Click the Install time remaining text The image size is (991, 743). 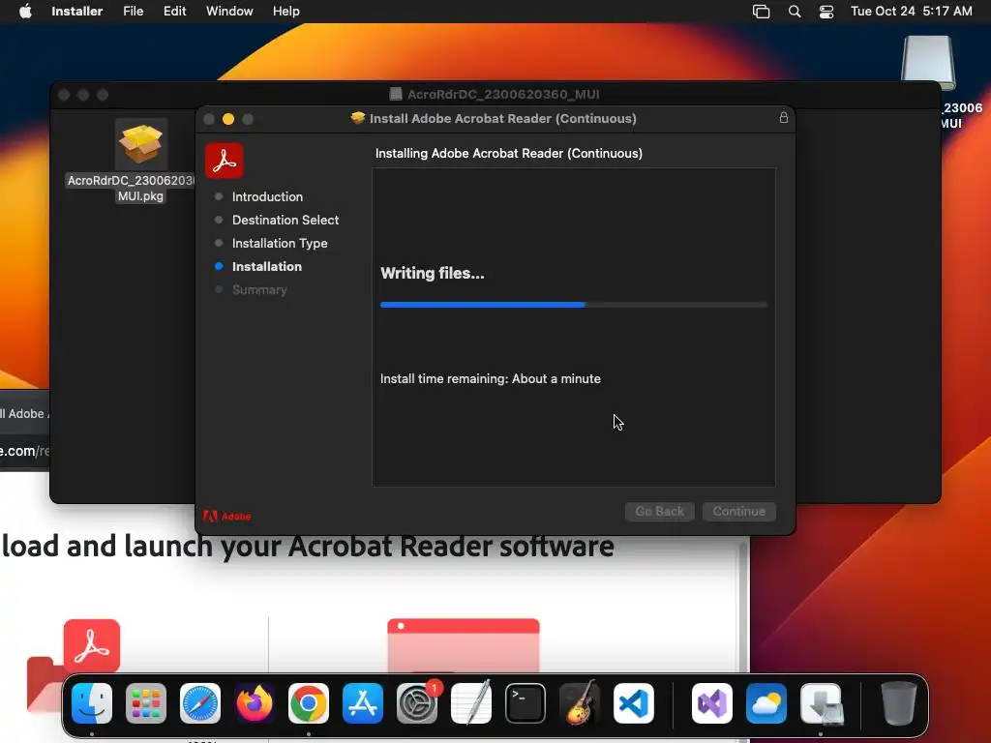(491, 378)
